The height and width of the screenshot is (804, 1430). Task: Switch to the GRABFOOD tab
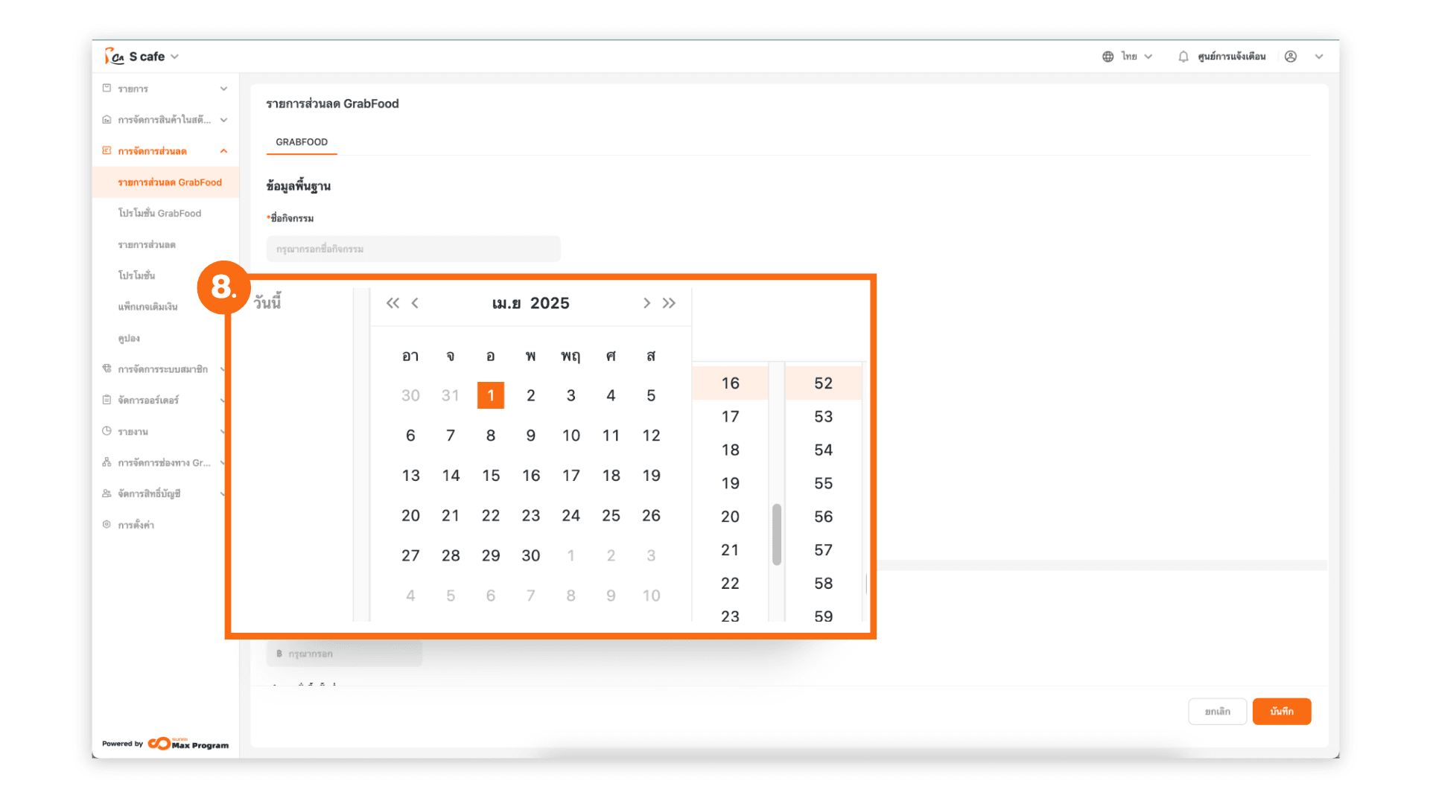pos(301,142)
